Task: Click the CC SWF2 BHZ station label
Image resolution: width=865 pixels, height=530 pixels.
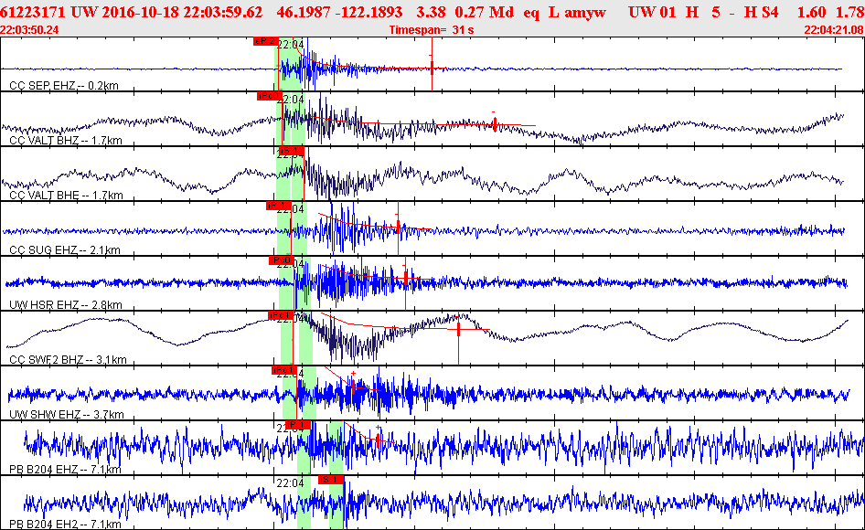Action: tap(68, 360)
